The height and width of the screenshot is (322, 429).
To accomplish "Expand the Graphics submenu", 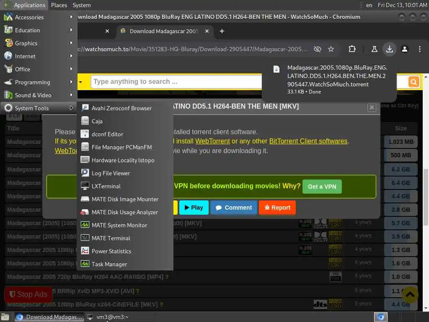I will coord(39,43).
